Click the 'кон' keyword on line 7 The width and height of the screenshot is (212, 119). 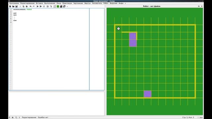pos(15,20)
